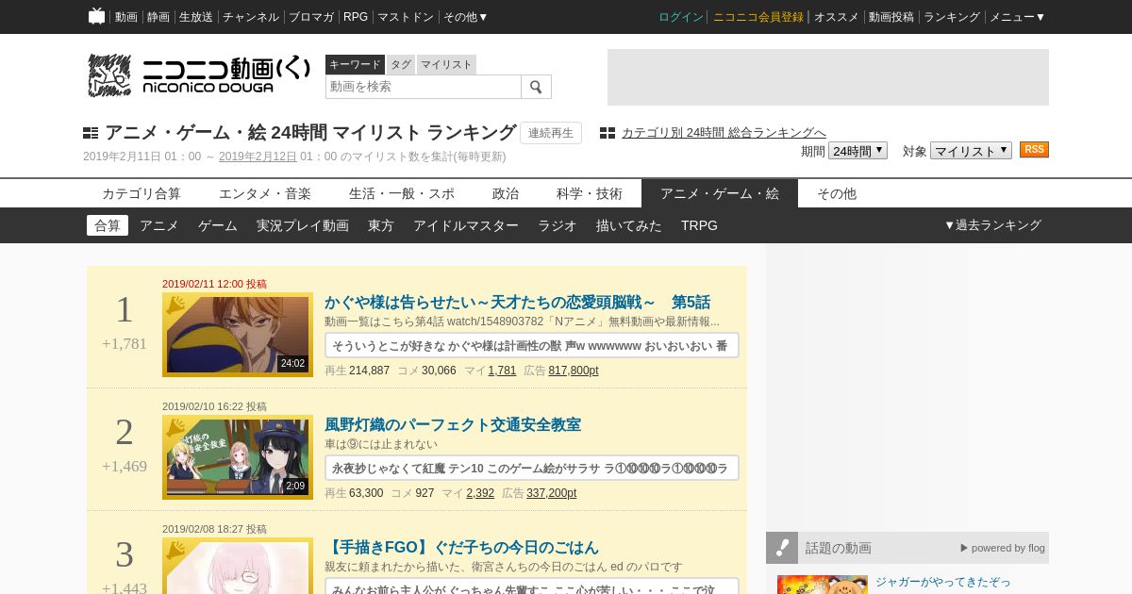Focus the 動画を検索 search field
1132x594 pixels.
point(424,87)
